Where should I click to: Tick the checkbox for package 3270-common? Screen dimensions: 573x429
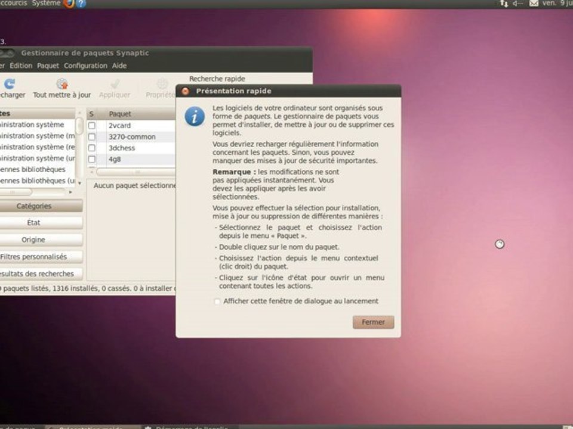tap(92, 137)
